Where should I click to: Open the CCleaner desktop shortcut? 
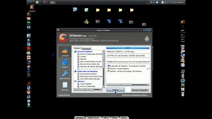pyautogui.click(x=32, y=8)
